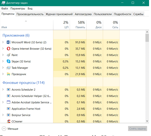Click the Приложения (6) group header
The image size is (151, 136).
(x=16, y=36)
